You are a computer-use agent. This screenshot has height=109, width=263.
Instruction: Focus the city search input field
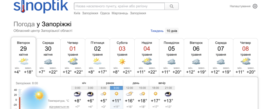(119, 6)
